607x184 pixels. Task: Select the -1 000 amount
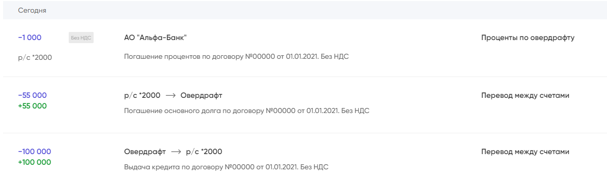point(30,38)
